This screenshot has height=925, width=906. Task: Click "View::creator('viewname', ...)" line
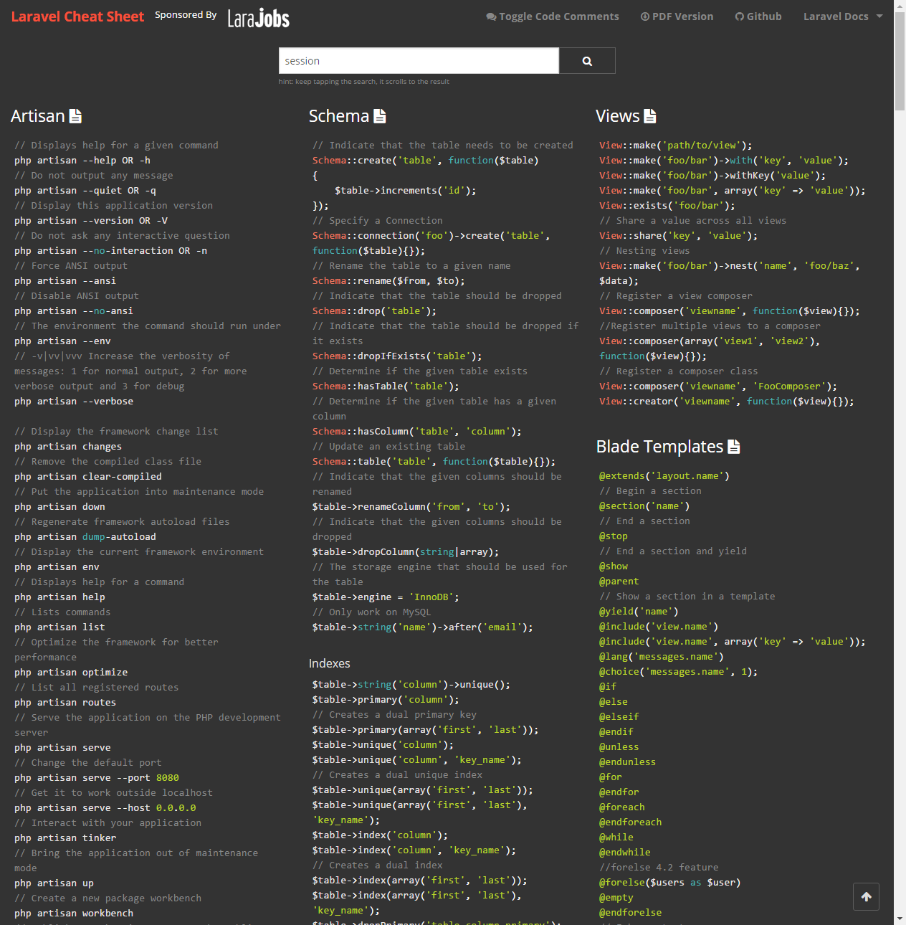(727, 402)
